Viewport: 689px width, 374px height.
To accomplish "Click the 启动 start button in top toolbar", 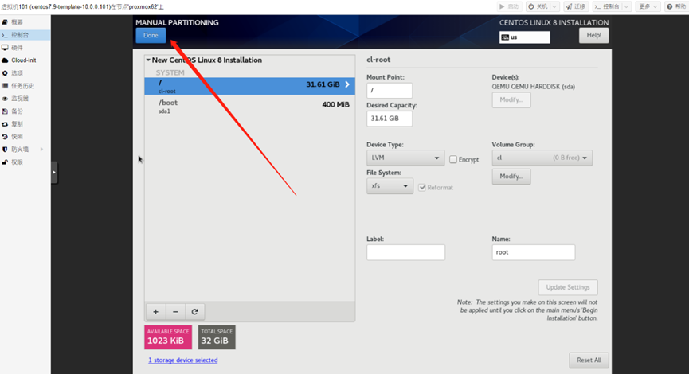I will 509,6.
